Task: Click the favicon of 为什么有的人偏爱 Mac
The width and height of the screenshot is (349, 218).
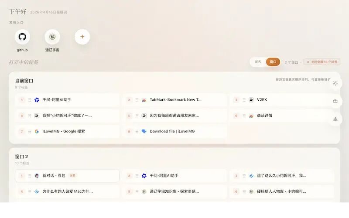Action: [x=37, y=191]
